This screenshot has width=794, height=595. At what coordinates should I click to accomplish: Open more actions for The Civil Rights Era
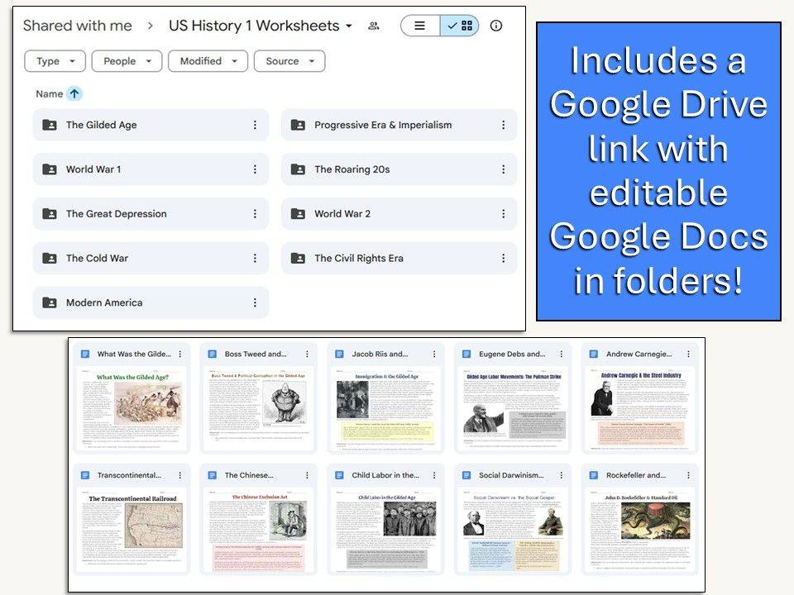coord(503,259)
